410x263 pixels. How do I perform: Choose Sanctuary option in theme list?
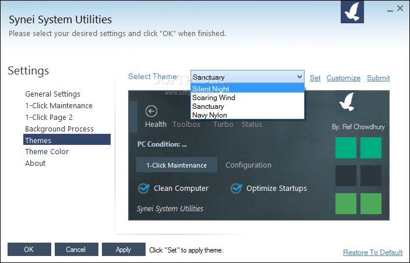pos(248,106)
